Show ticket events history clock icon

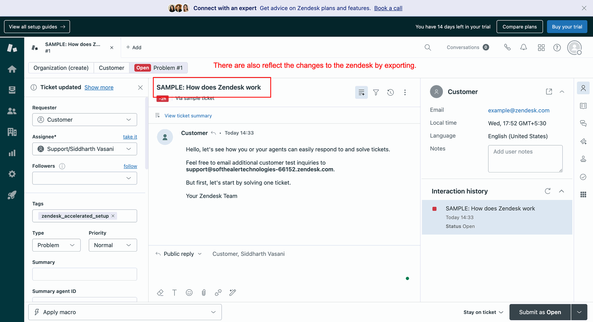[390, 92]
